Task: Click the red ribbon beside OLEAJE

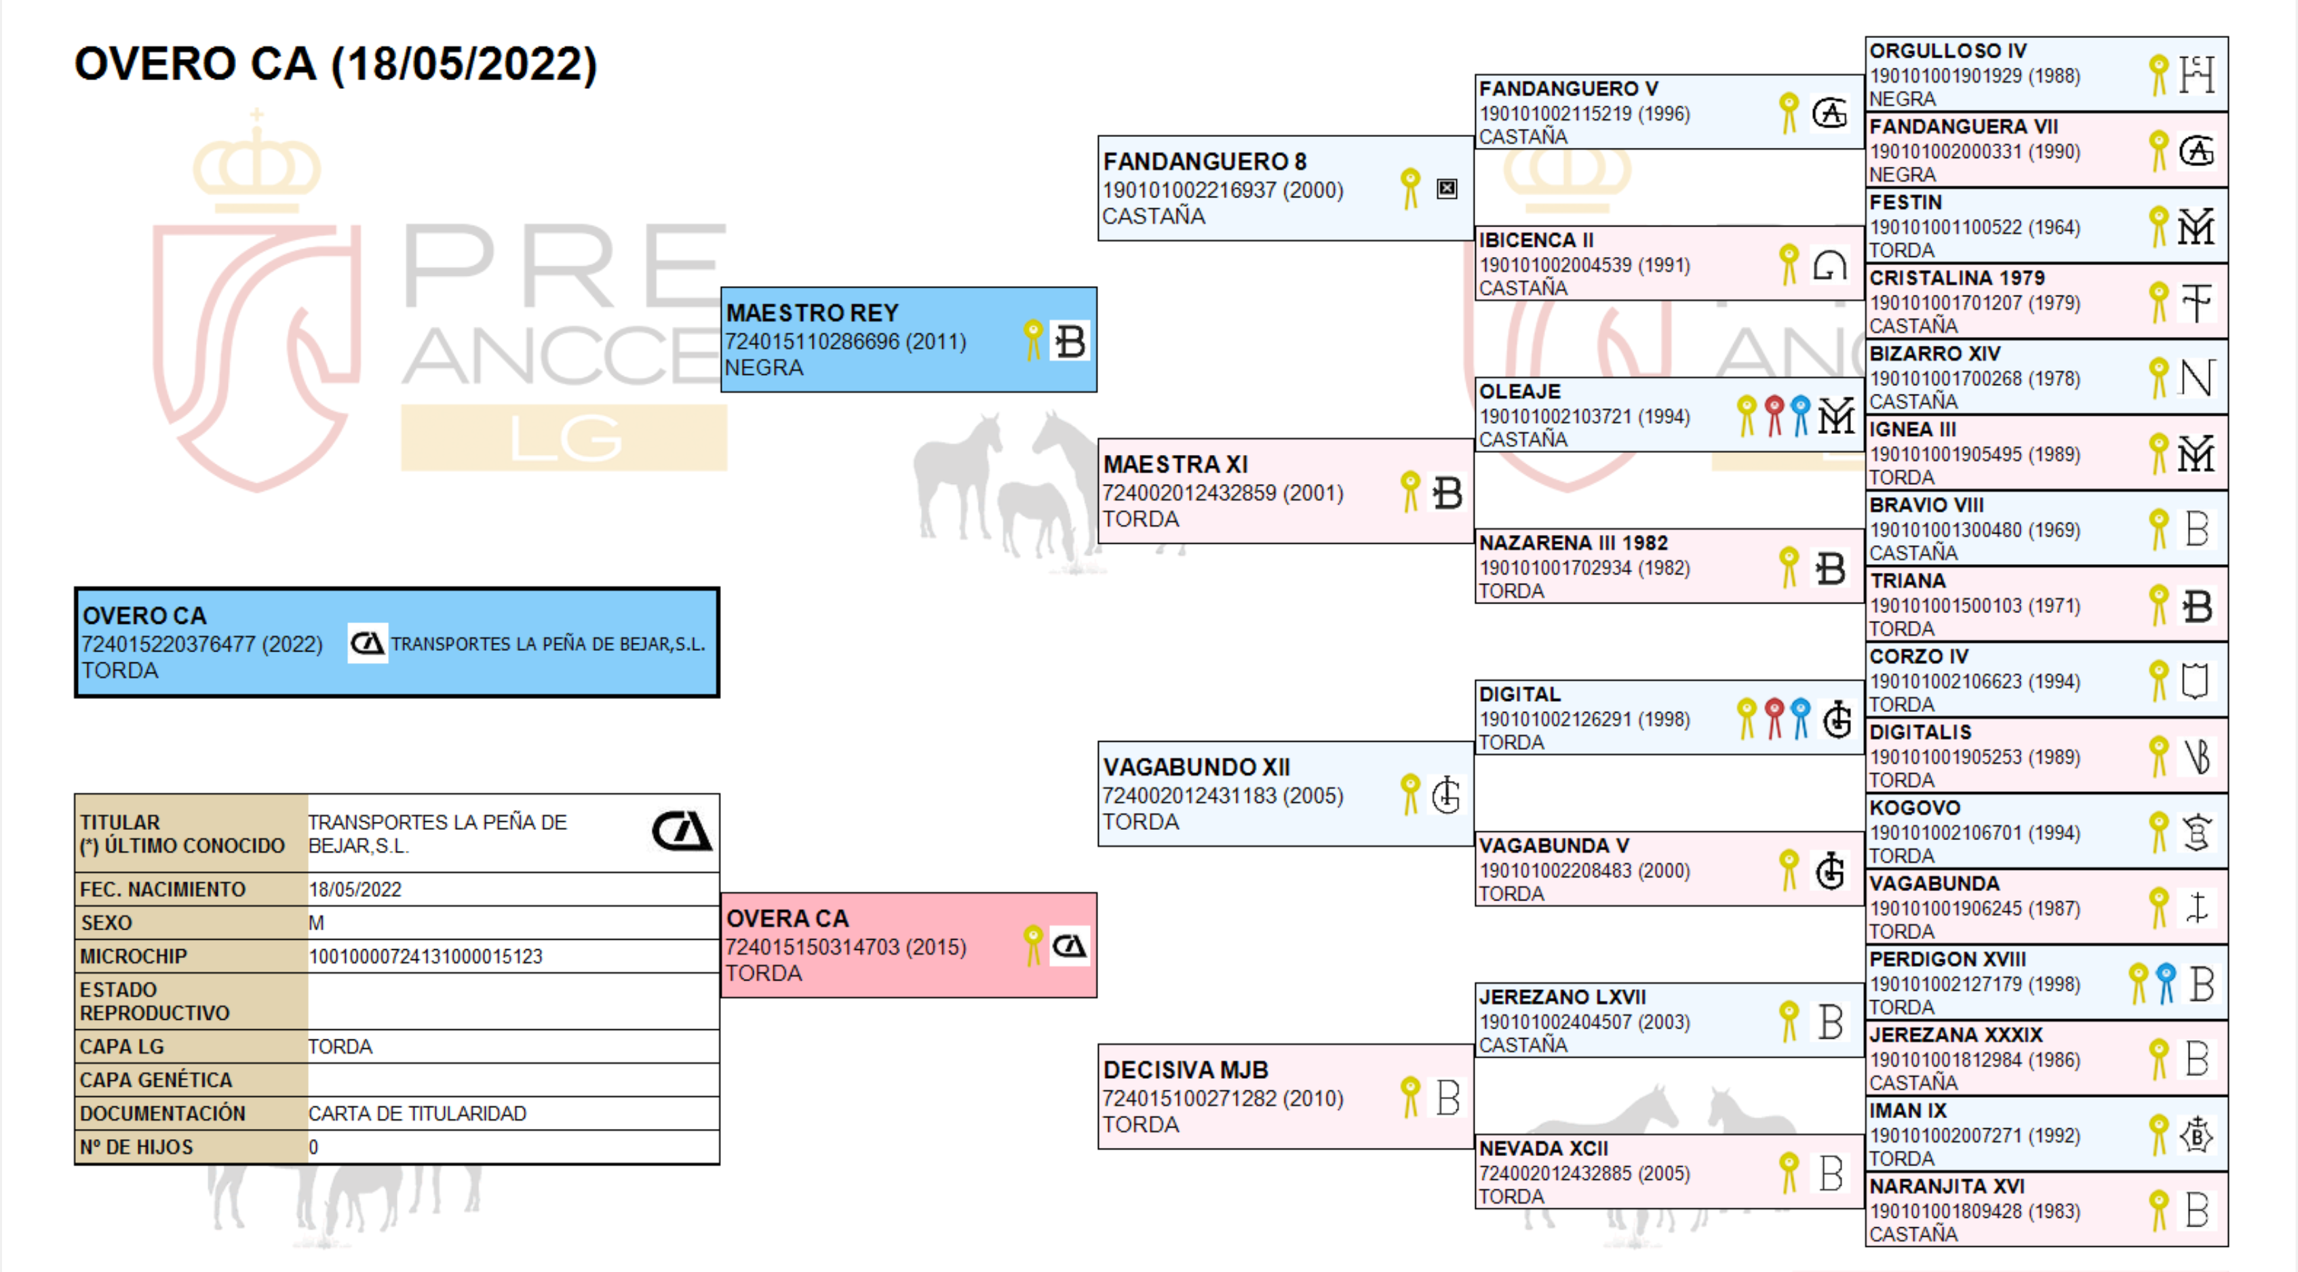Action: click(1774, 416)
